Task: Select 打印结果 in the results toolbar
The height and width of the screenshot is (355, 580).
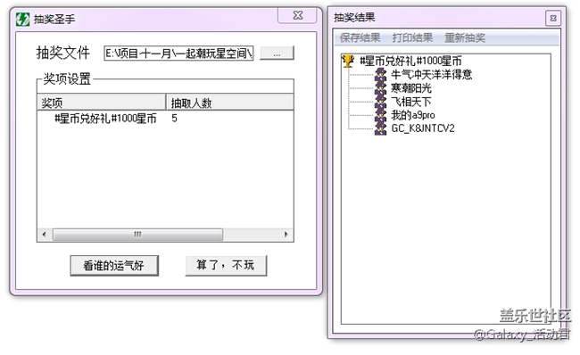Action: (412, 37)
